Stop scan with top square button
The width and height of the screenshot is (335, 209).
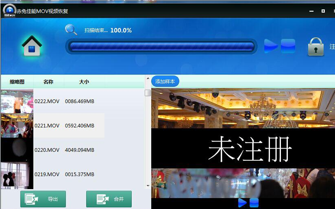tap(288, 46)
